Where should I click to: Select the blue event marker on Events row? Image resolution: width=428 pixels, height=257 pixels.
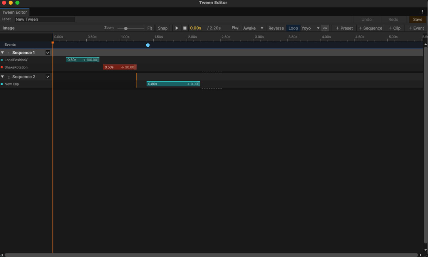[148, 45]
